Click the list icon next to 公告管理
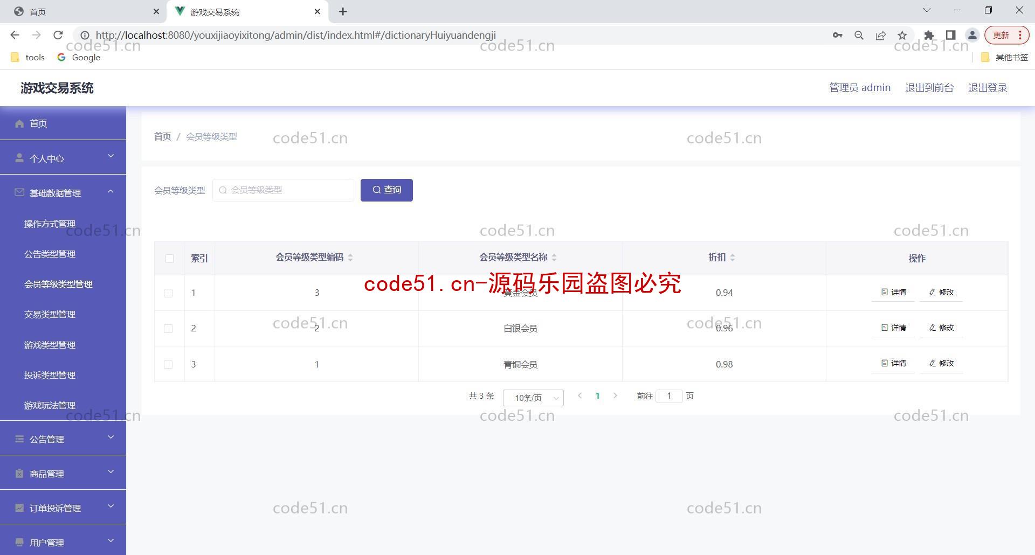1035x555 pixels. click(x=19, y=439)
